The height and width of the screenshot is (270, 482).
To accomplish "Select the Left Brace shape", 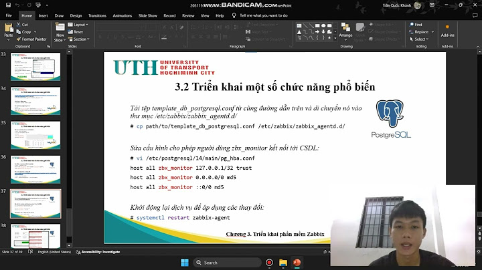I will pos(317,38).
